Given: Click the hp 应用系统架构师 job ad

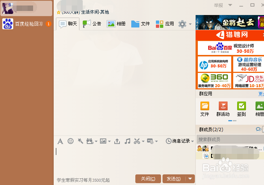Looking at the screenshot, I should click(214, 64).
